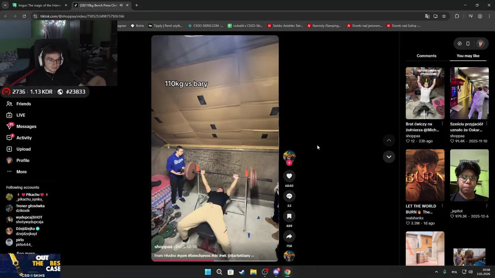Open the TikTok coins icon in the top pill
495x278 pixels.
[x=459, y=44]
